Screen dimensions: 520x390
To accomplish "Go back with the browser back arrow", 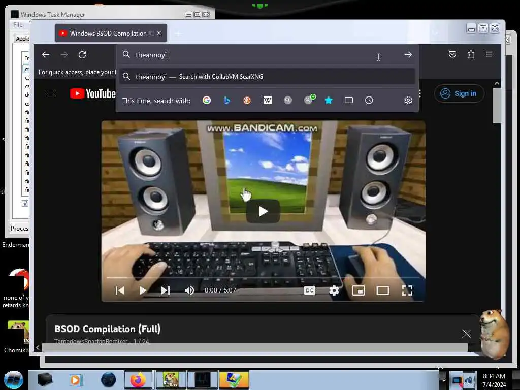I will [46, 55].
